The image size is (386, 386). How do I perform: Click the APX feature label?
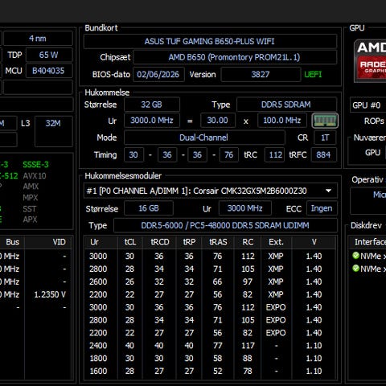(30, 220)
